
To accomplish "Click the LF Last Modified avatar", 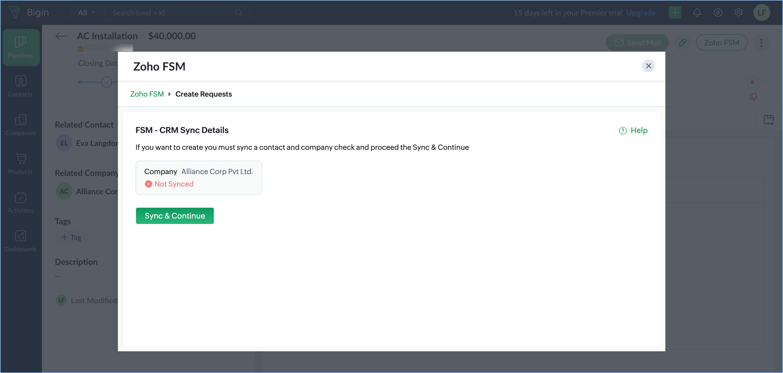I will 61,300.
